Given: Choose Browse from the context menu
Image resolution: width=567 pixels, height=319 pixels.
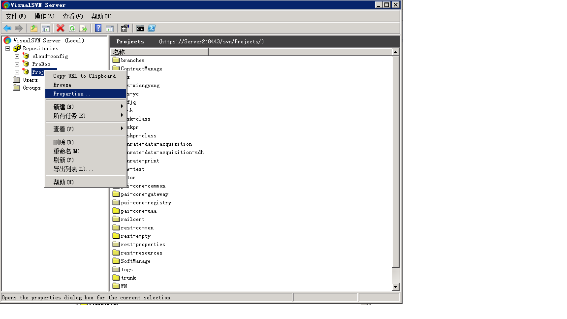Looking at the screenshot, I should [85, 85].
